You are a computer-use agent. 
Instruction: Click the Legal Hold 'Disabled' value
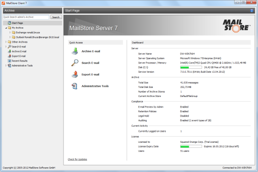[x=184, y=116]
